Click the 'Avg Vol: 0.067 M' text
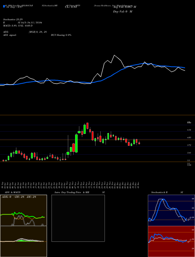 [124, 7]
